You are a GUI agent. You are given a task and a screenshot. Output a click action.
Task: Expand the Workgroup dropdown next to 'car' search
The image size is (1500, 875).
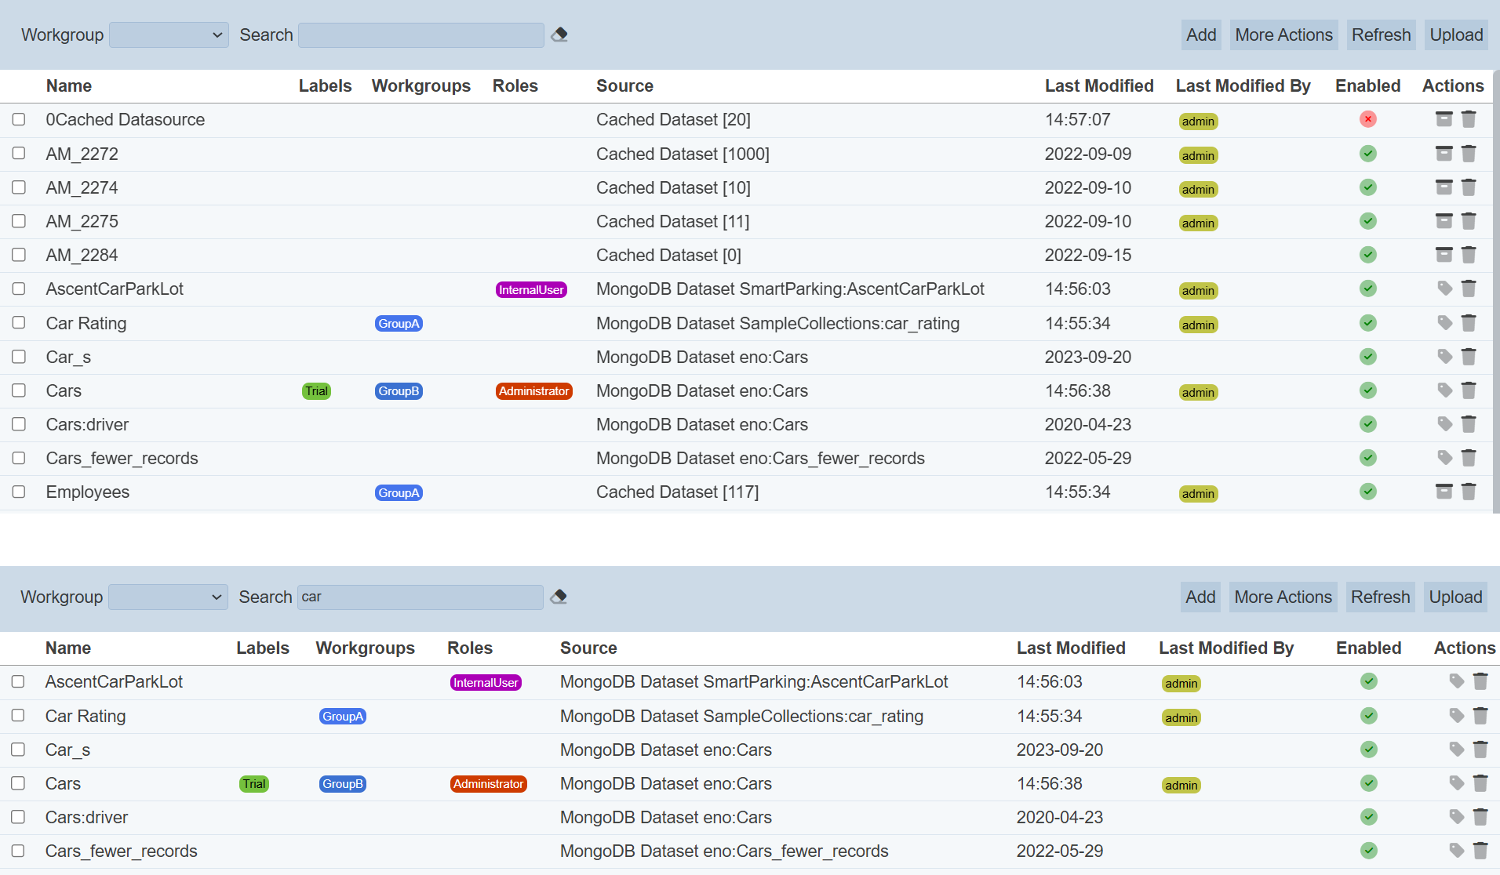(x=168, y=597)
